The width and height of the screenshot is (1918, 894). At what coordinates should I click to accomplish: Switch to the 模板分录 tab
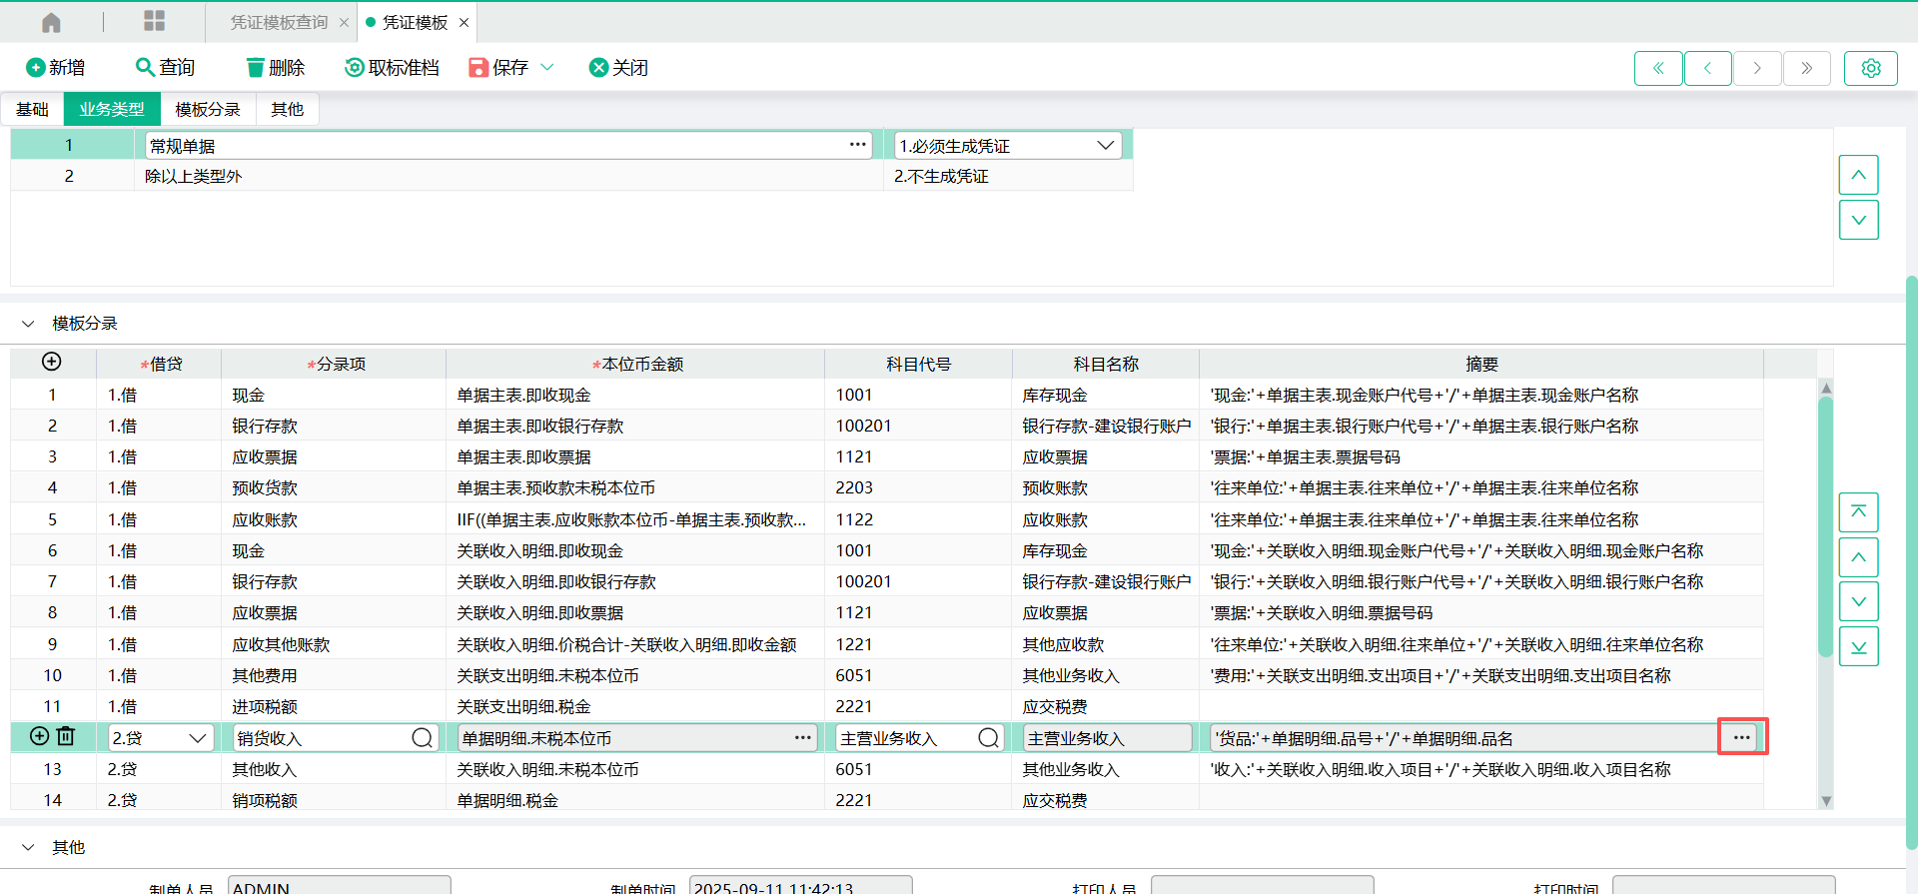208,109
